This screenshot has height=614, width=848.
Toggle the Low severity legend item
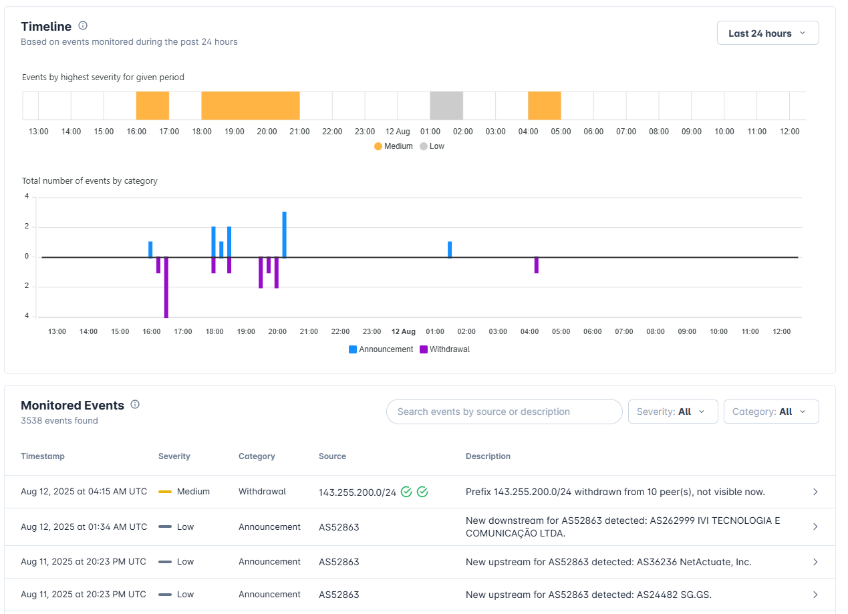[432, 146]
